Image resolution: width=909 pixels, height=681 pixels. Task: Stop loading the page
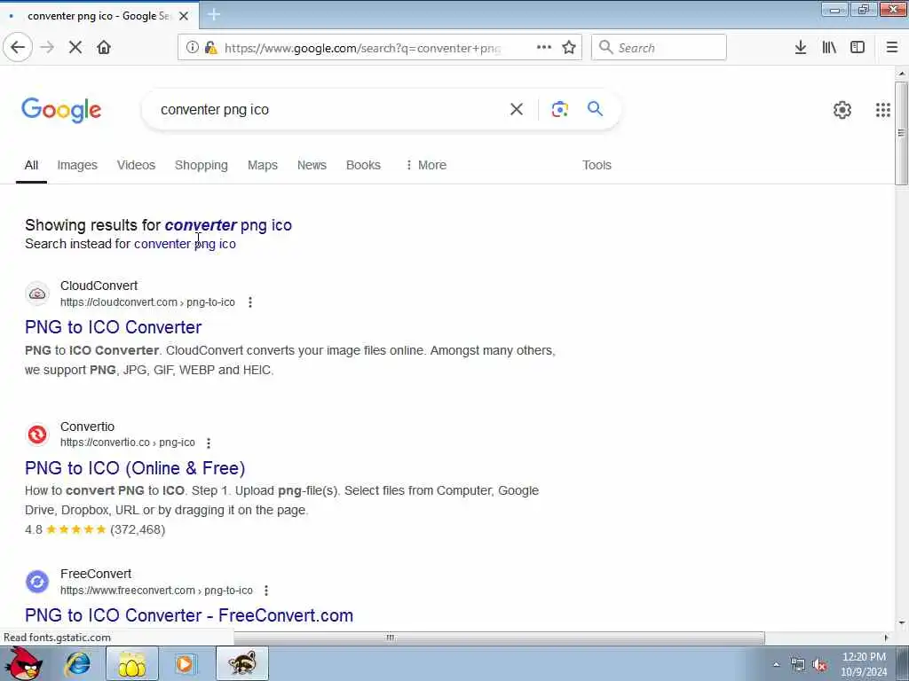pyautogui.click(x=75, y=48)
